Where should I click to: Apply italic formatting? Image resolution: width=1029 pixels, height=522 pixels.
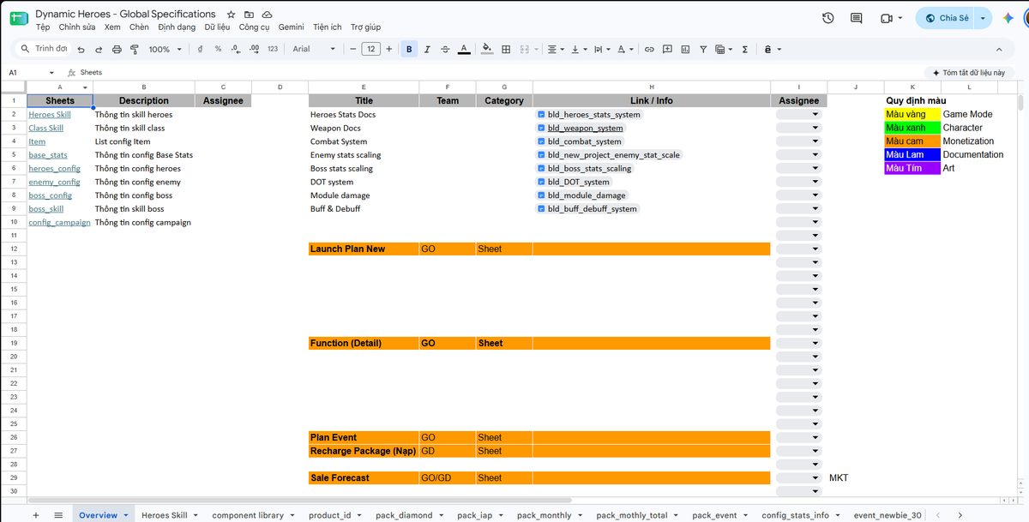pyautogui.click(x=427, y=50)
